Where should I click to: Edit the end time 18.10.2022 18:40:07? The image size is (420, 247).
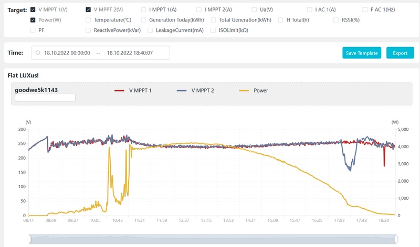pyautogui.click(x=130, y=53)
